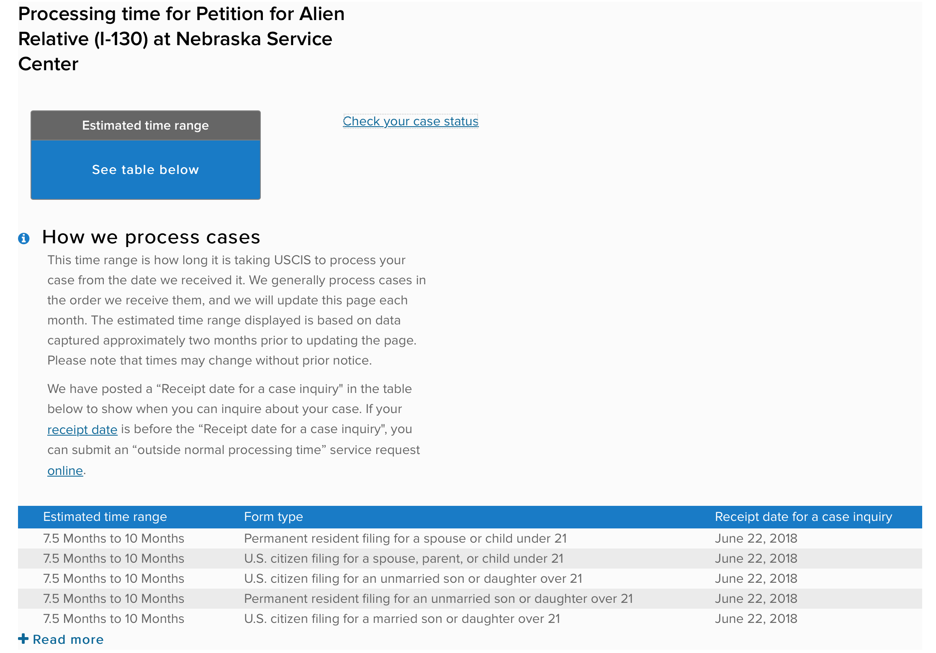Expand the Read more section

(x=61, y=639)
